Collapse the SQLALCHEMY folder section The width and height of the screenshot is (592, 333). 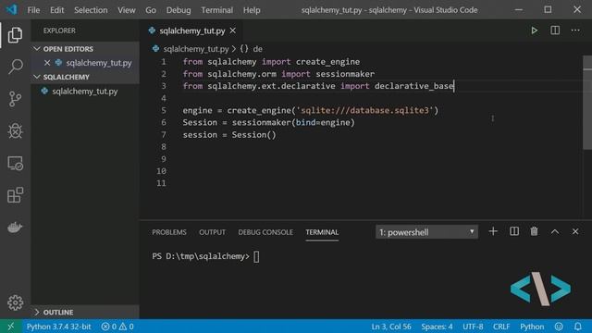pos(66,77)
